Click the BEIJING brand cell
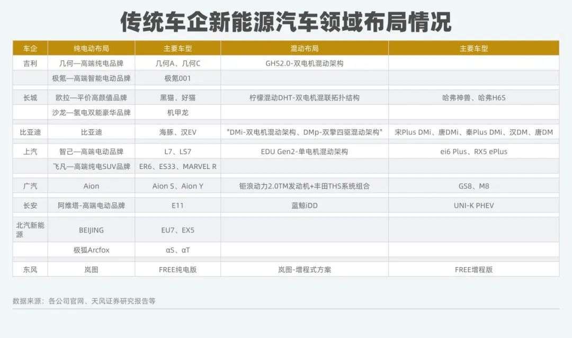572x338 pixels. click(x=91, y=230)
